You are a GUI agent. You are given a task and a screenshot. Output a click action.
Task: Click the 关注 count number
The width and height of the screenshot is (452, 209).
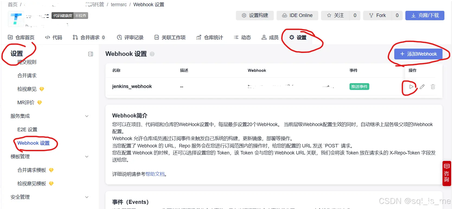(x=355, y=15)
